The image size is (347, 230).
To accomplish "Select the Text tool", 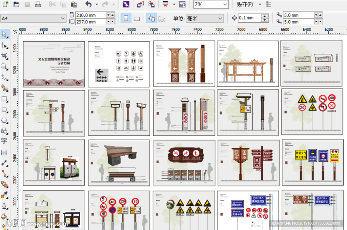I will coord(4,141).
